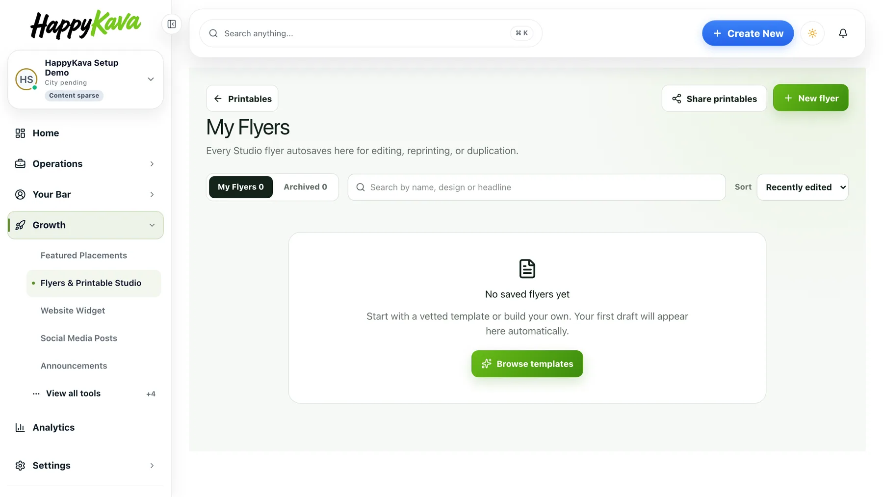The height and width of the screenshot is (497, 883).
Task: Click the No saved flyers yet message
Action: (x=527, y=294)
